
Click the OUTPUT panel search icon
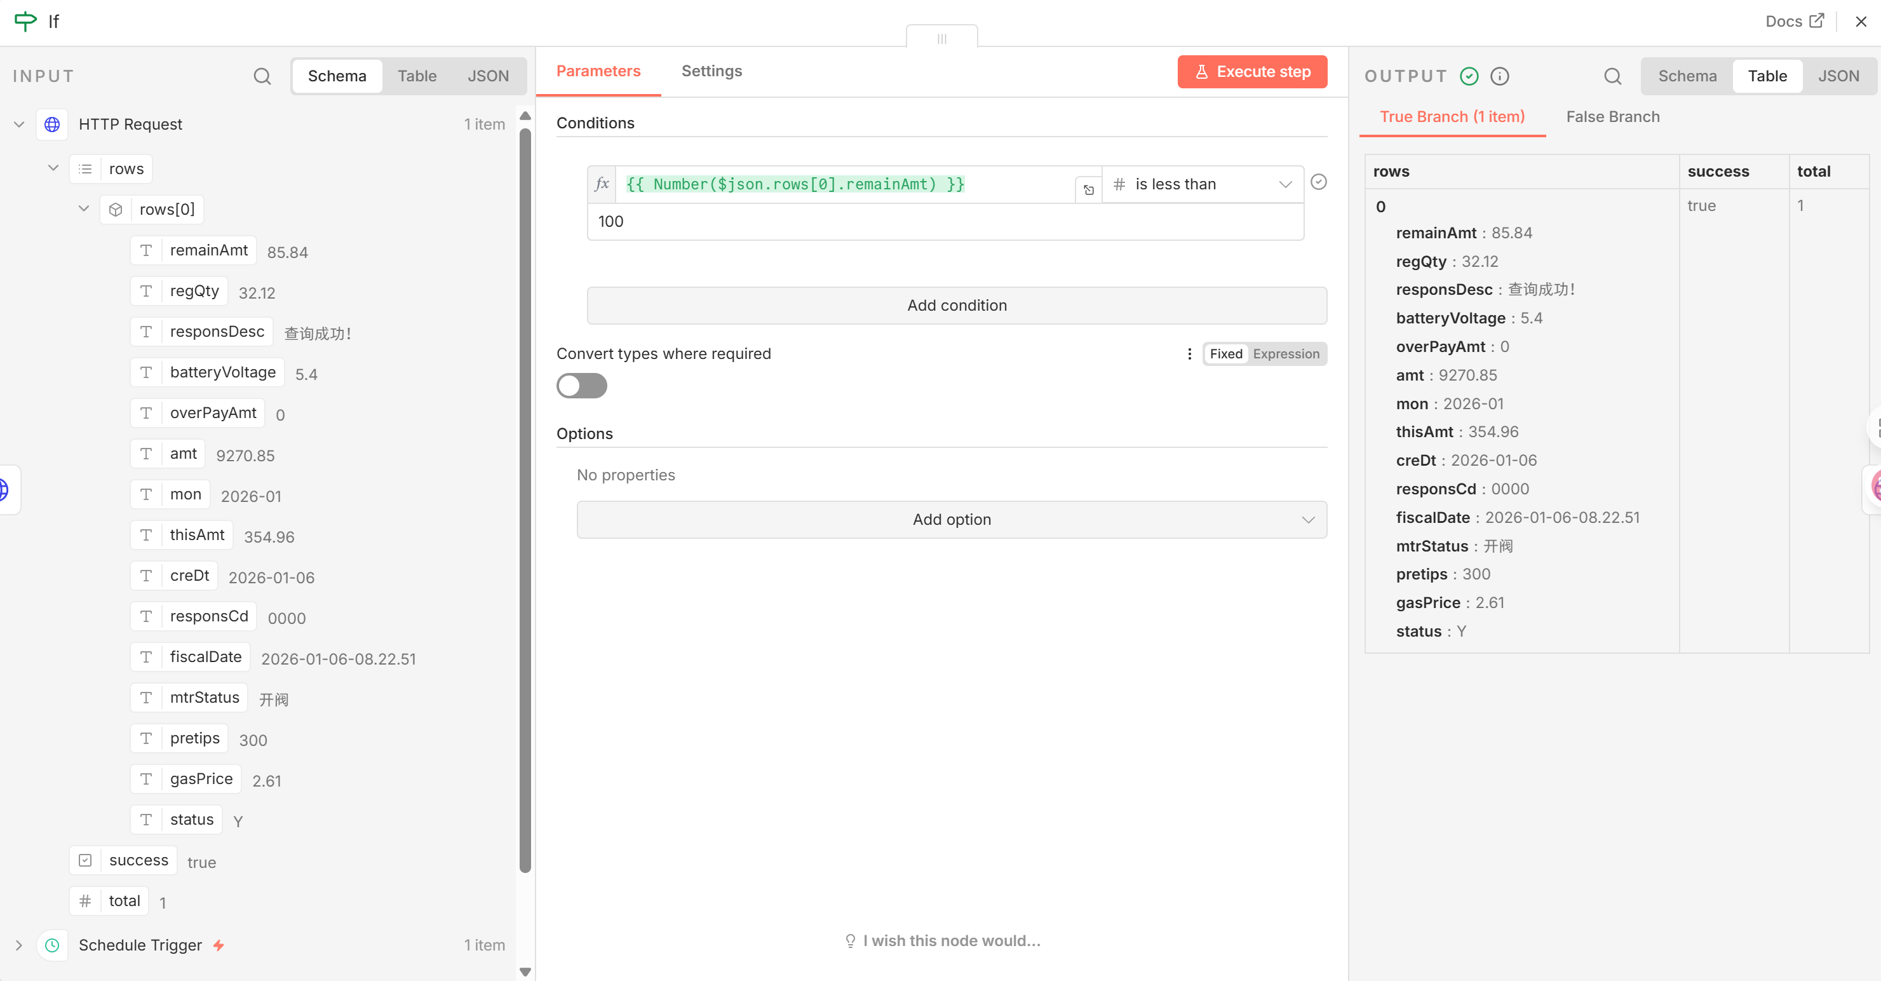point(1612,76)
